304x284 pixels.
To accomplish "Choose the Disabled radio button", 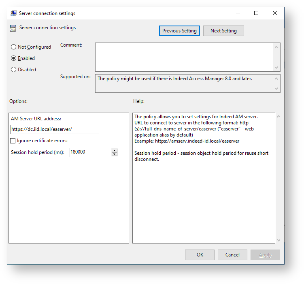I will [x=14, y=70].
